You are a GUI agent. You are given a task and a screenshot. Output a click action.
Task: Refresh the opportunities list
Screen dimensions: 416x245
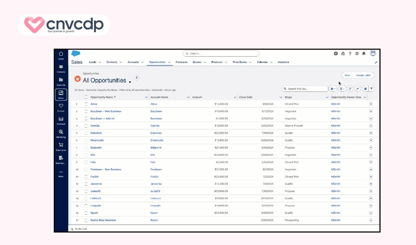click(350, 89)
